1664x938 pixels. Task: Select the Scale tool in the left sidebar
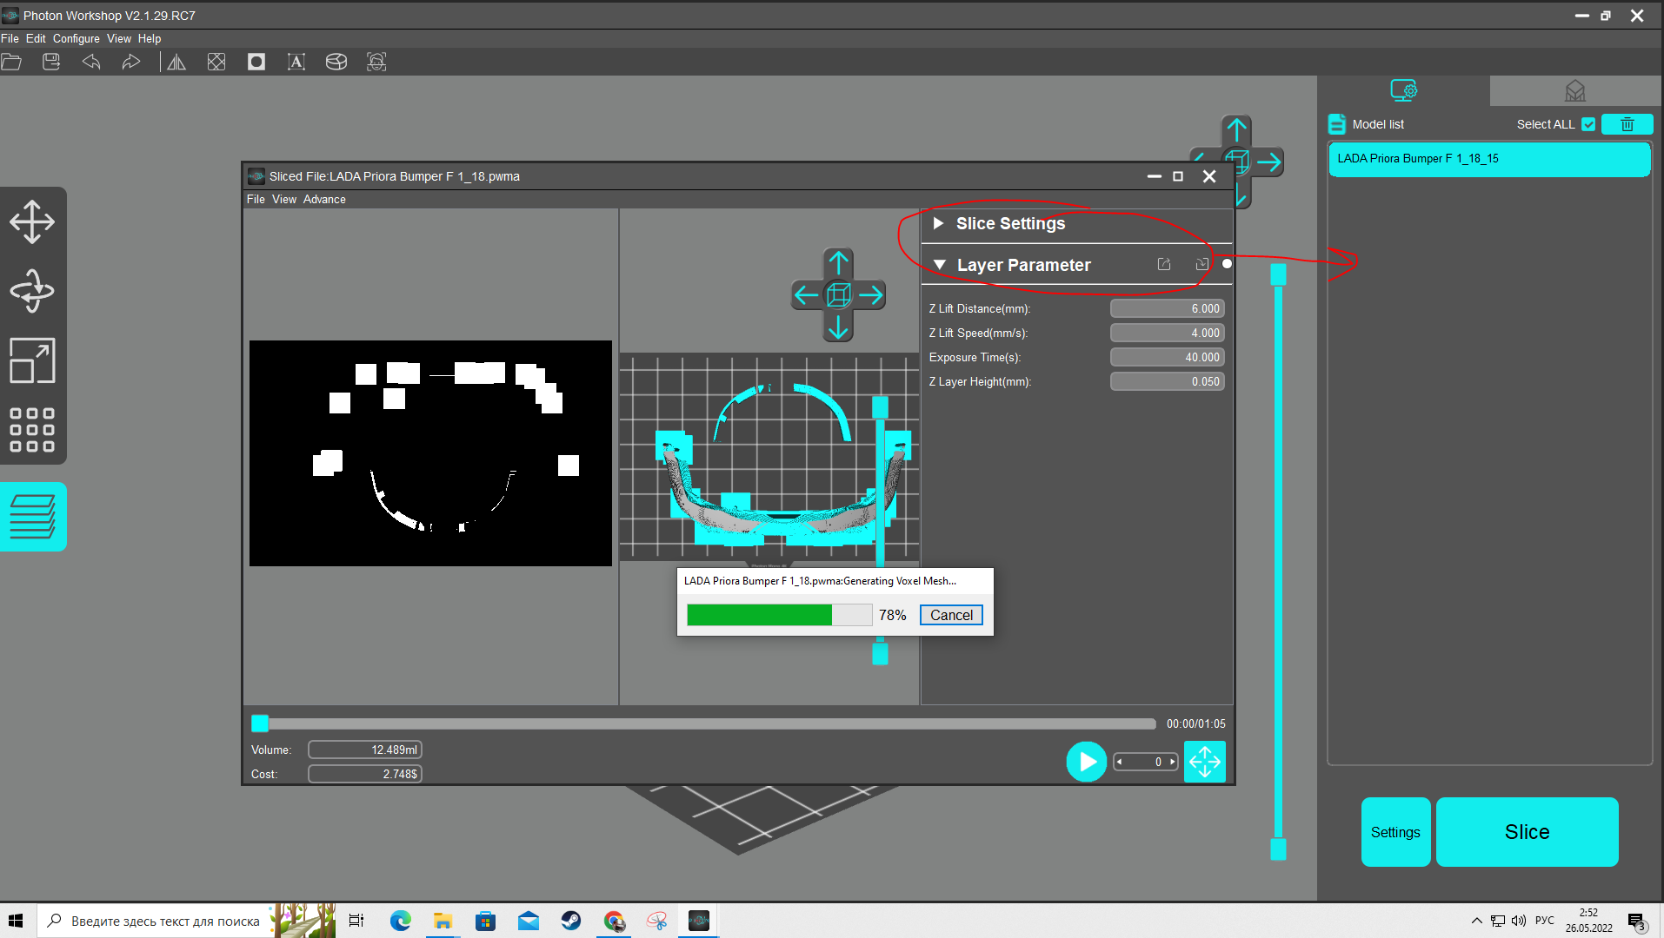[x=32, y=360]
